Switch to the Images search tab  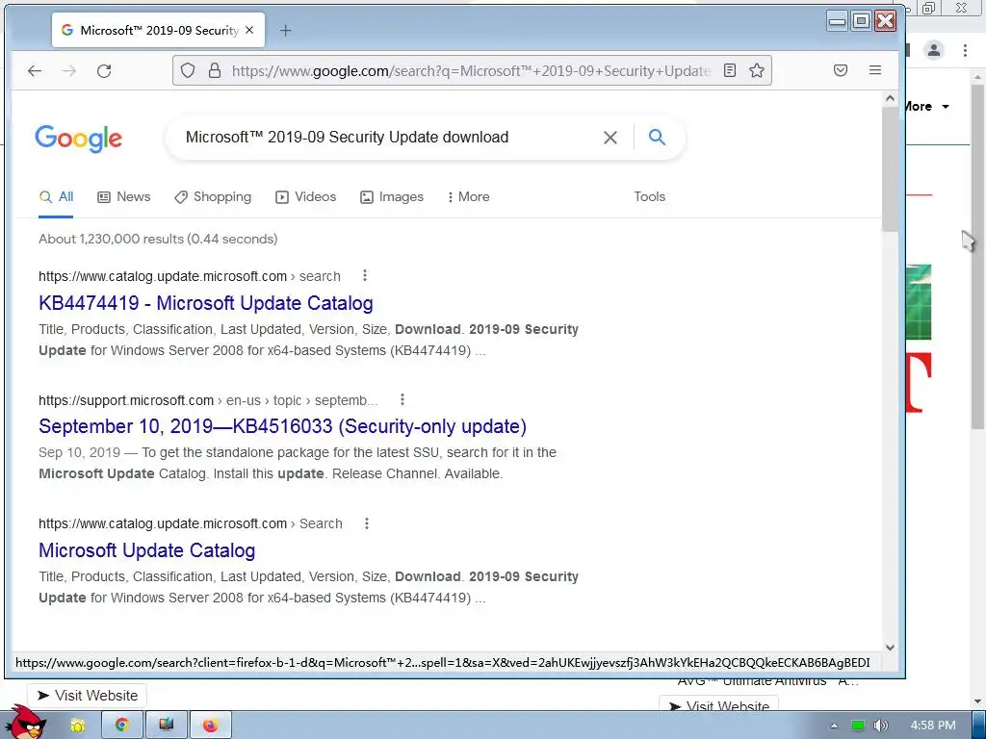pos(392,196)
